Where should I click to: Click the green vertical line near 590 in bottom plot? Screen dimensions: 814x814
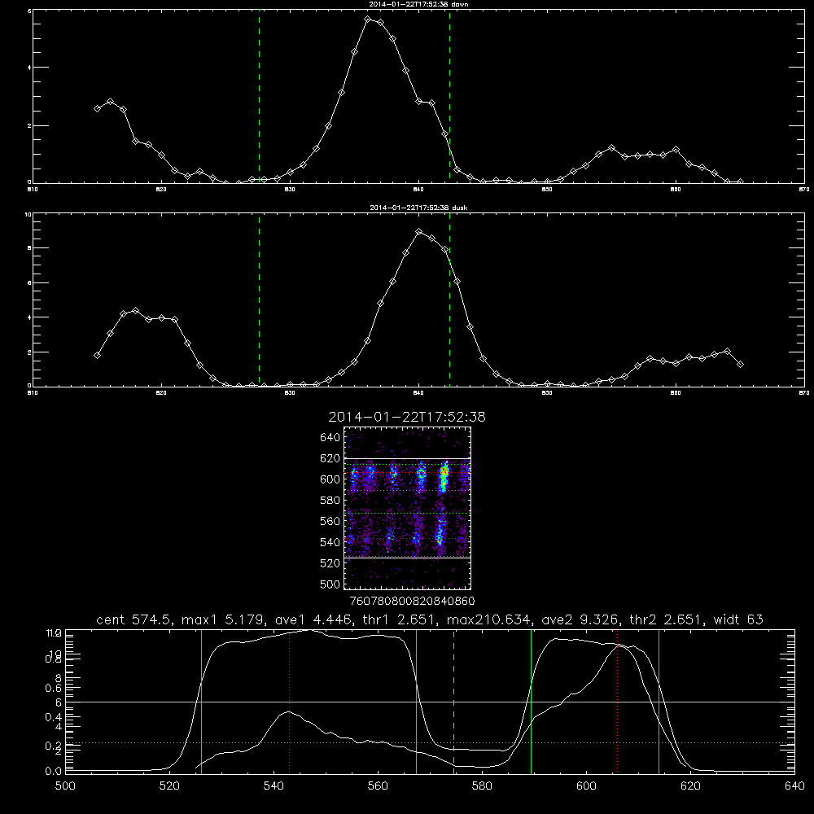531,701
